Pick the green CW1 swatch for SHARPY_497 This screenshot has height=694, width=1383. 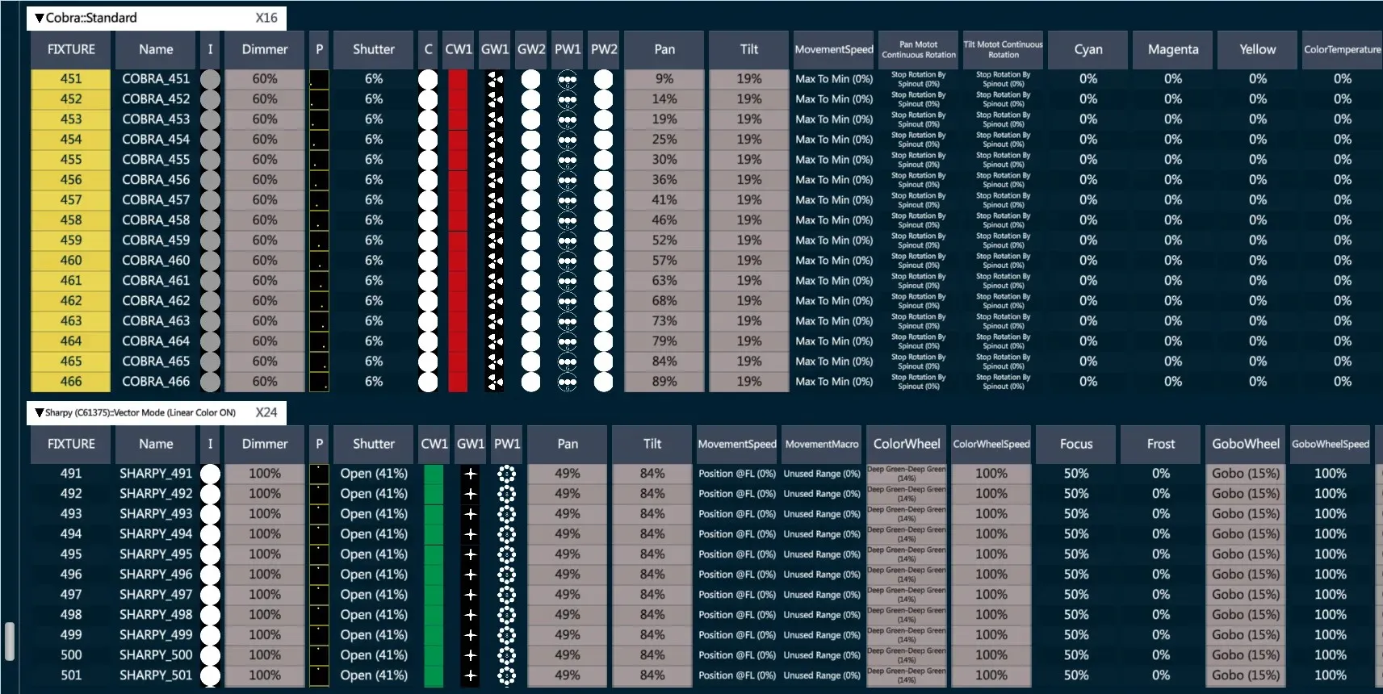(x=434, y=595)
